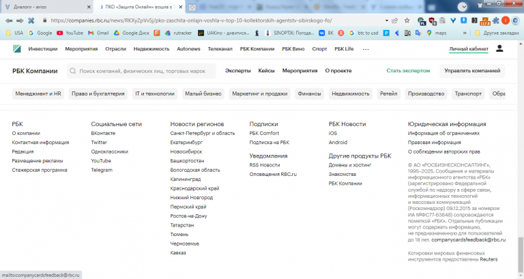Image resolution: width=524 pixels, height=279 pixels.
Task: Open address bar dropdown arrow
Action: point(387,20)
